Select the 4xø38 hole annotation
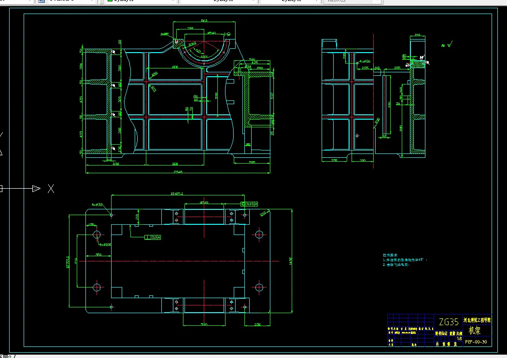This screenshot has width=507, height=358. [x=97, y=205]
